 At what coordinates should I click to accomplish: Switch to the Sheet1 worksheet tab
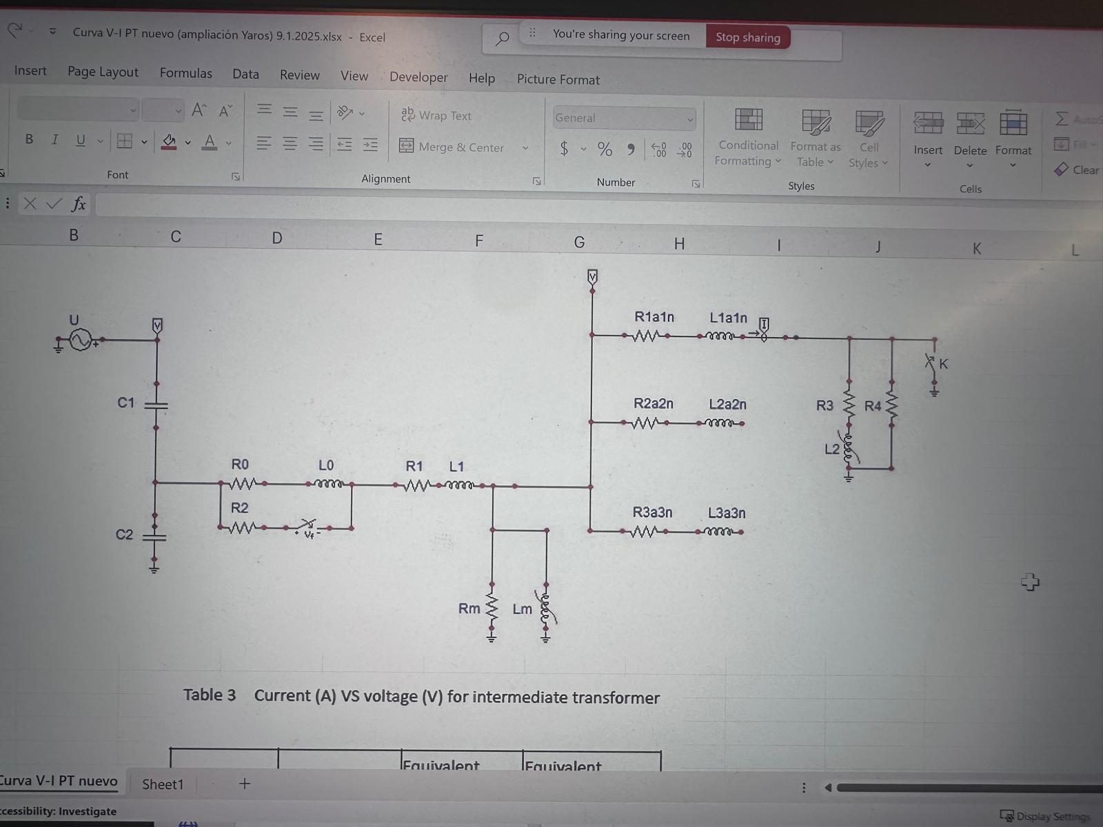pos(163,784)
